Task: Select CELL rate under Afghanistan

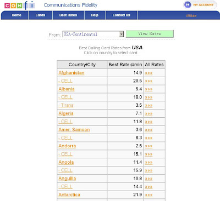Action: point(65,81)
